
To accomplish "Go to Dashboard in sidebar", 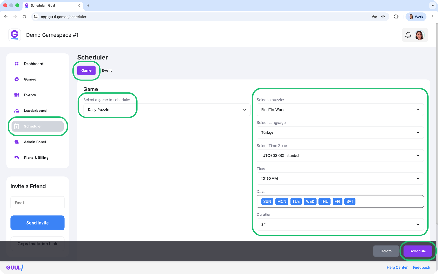I will (38, 64).
